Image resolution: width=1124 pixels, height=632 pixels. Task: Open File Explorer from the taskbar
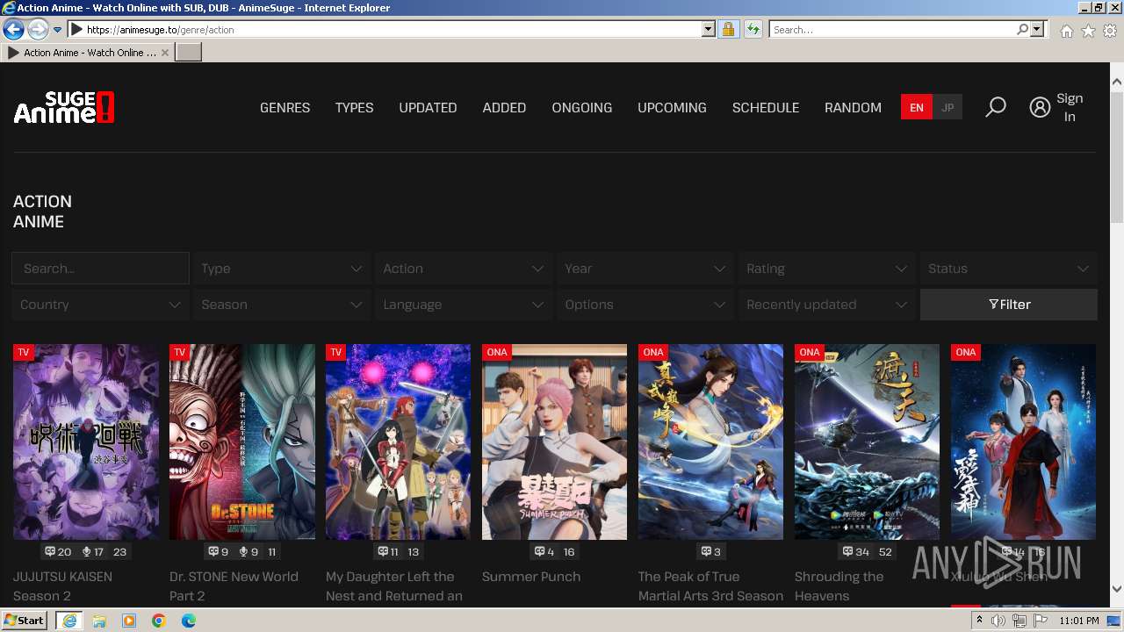click(99, 621)
